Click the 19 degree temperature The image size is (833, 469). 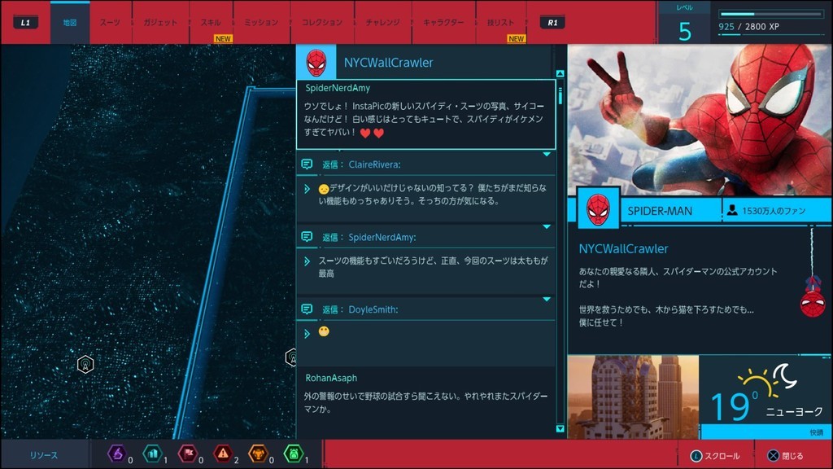(x=735, y=407)
